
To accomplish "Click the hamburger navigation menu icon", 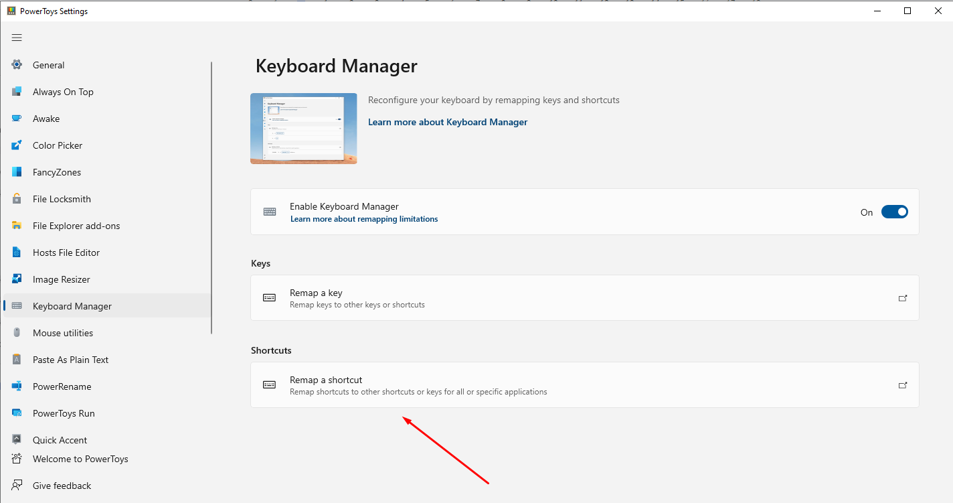I will click(17, 38).
